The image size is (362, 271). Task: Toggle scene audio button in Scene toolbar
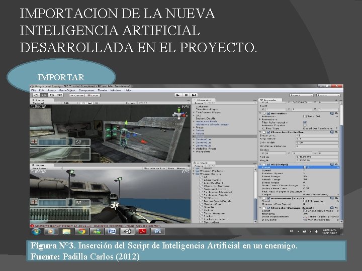(96, 103)
